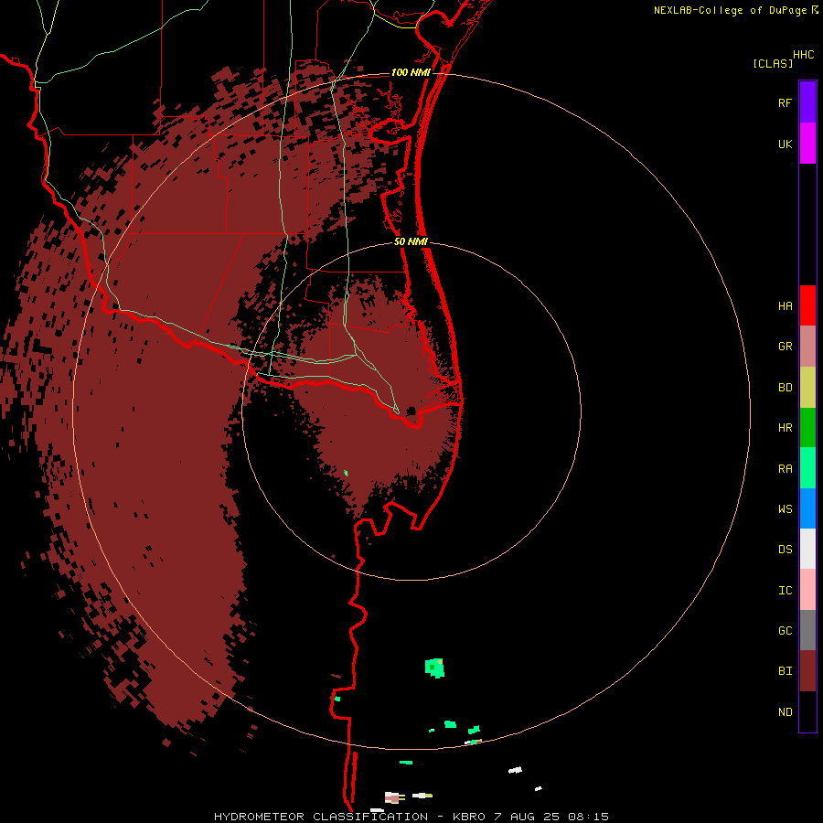Click the "100 NMI" range ring label
Image resolution: width=823 pixels, height=823 pixels.
[411, 72]
